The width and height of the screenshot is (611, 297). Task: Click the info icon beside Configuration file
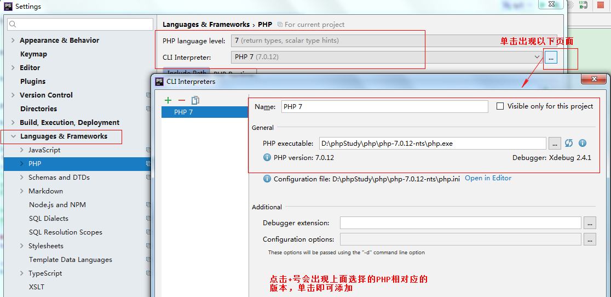[x=267, y=179]
